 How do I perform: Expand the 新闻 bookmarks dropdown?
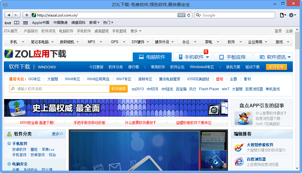[x=94, y=23]
